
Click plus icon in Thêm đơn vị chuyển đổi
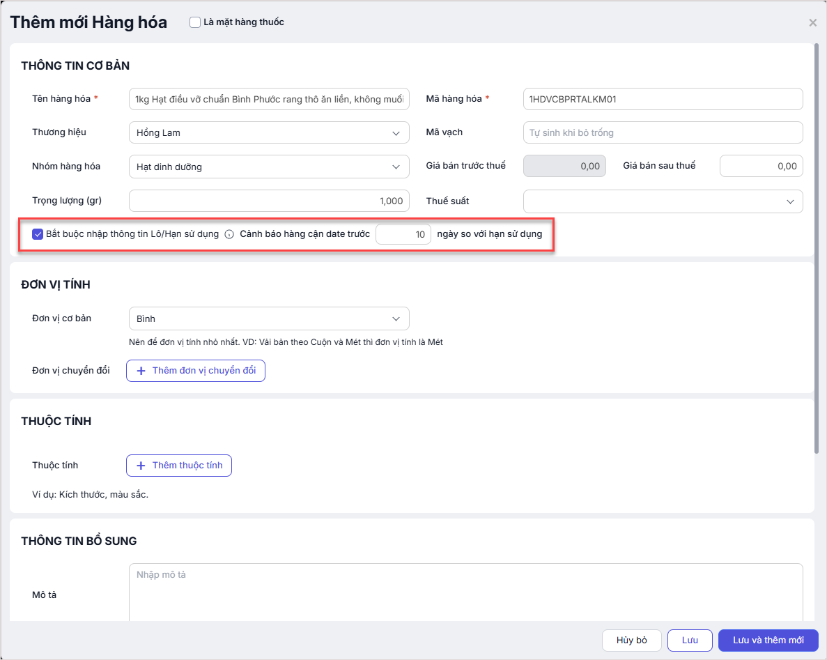(141, 371)
